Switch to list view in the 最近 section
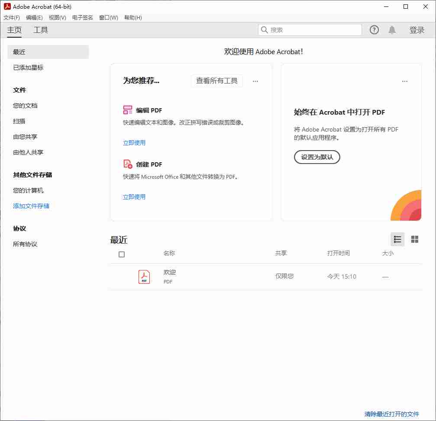This screenshot has height=421, width=436. click(397, 239)
